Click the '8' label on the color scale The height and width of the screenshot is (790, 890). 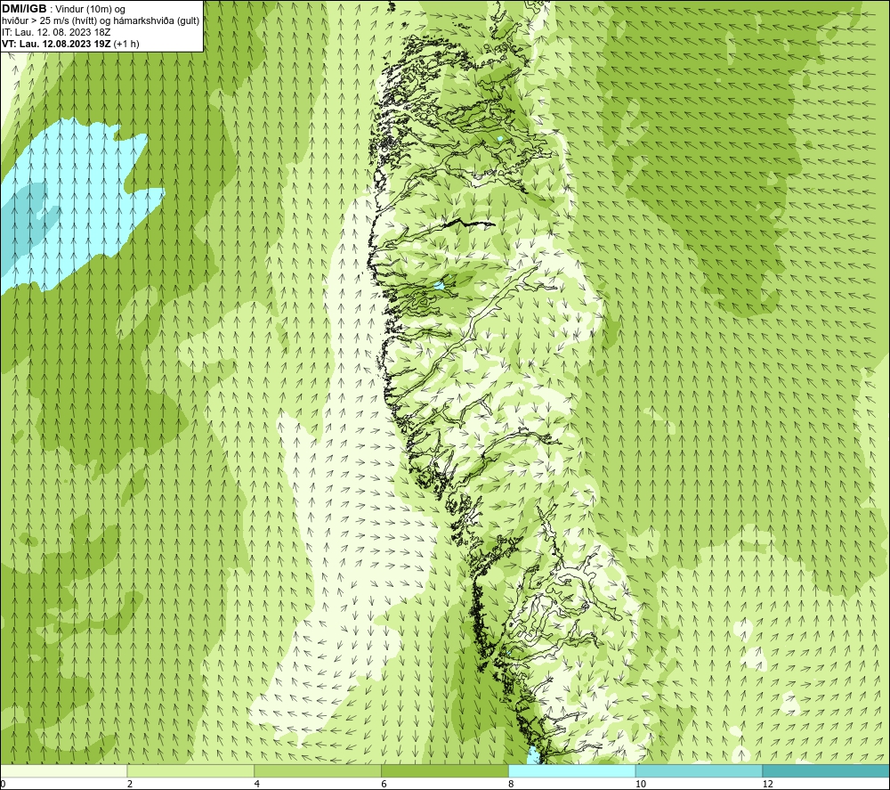pyautogui.click(x=512, y=784)
